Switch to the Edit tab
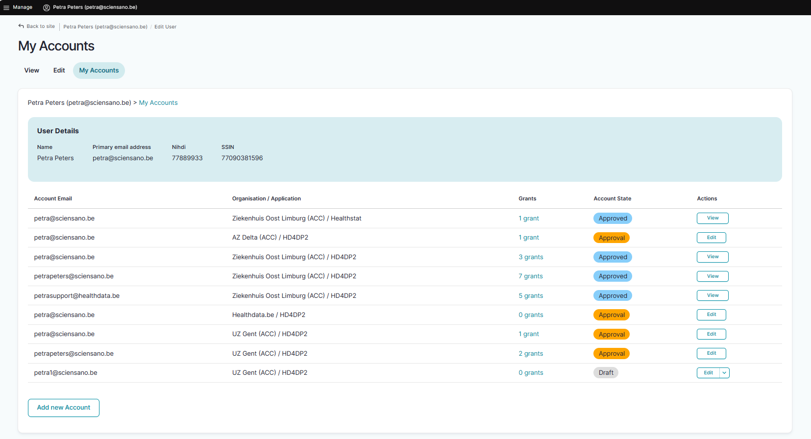Screen dimensions: 811x439 (x=59, y=71)
